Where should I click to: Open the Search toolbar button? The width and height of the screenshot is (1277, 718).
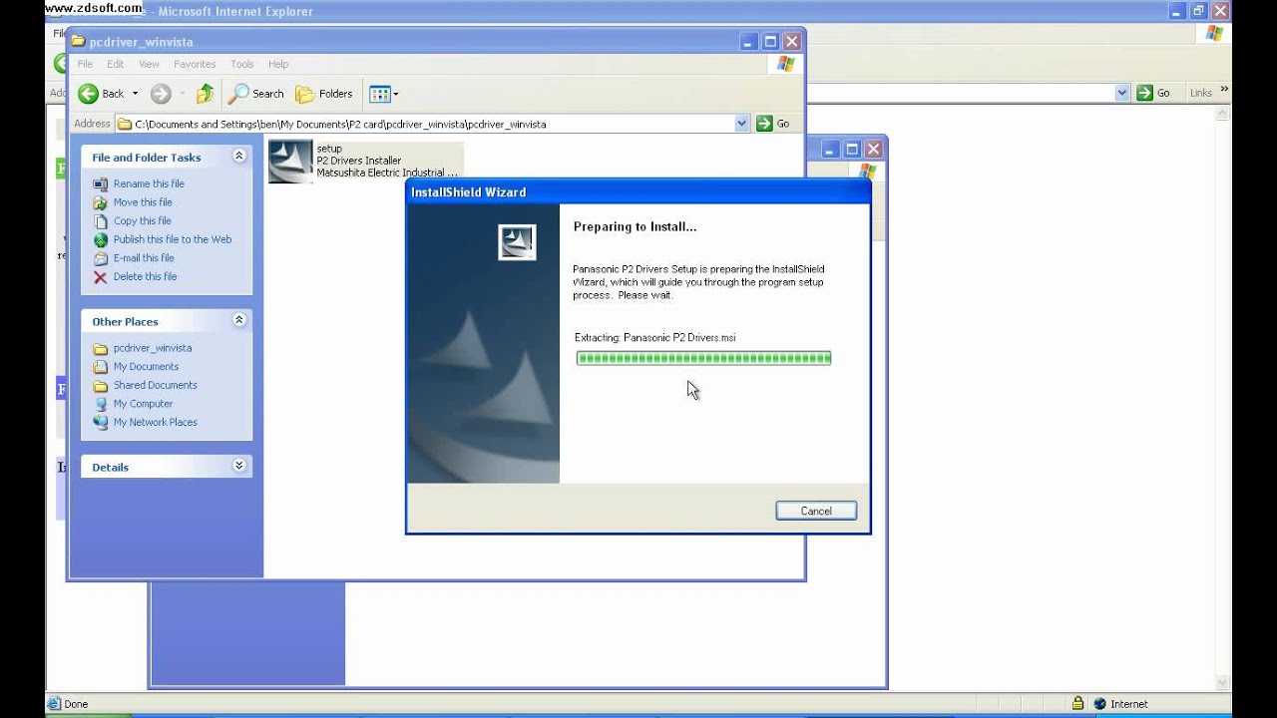[256, 94]
